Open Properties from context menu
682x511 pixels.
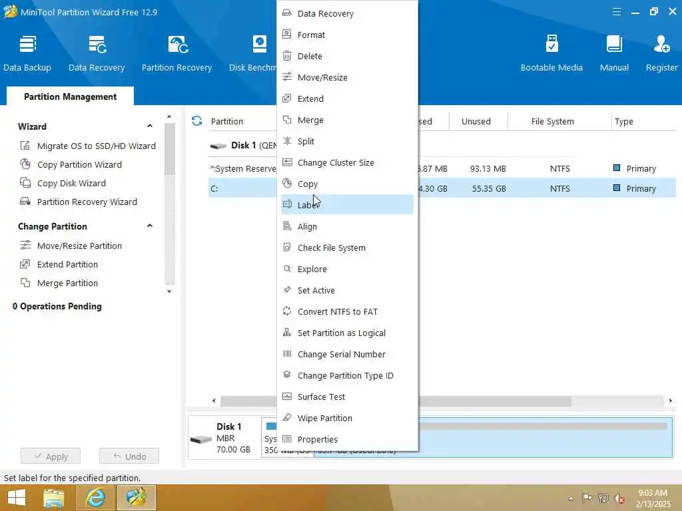347,439
